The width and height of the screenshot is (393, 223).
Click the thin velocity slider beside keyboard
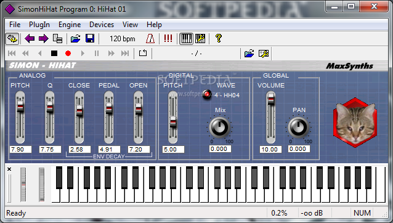pyautogui.click(x=9, y=188)
